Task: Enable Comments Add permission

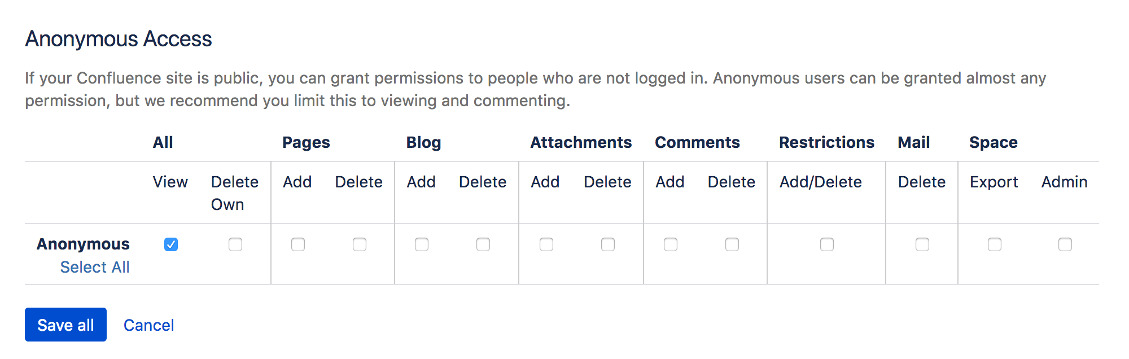Action: tap(671, 244)
